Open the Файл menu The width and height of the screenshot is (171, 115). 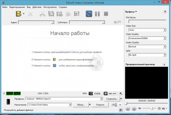click(x=5, y=7)
